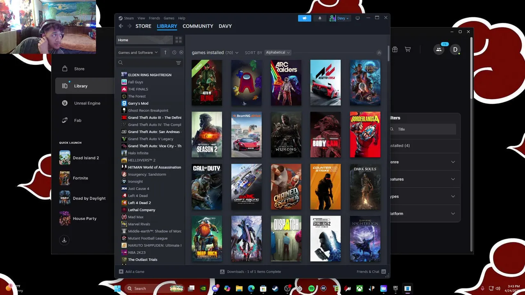Open the Steam menu
This screenshot has height=295, width=525.
pos(129,18)
